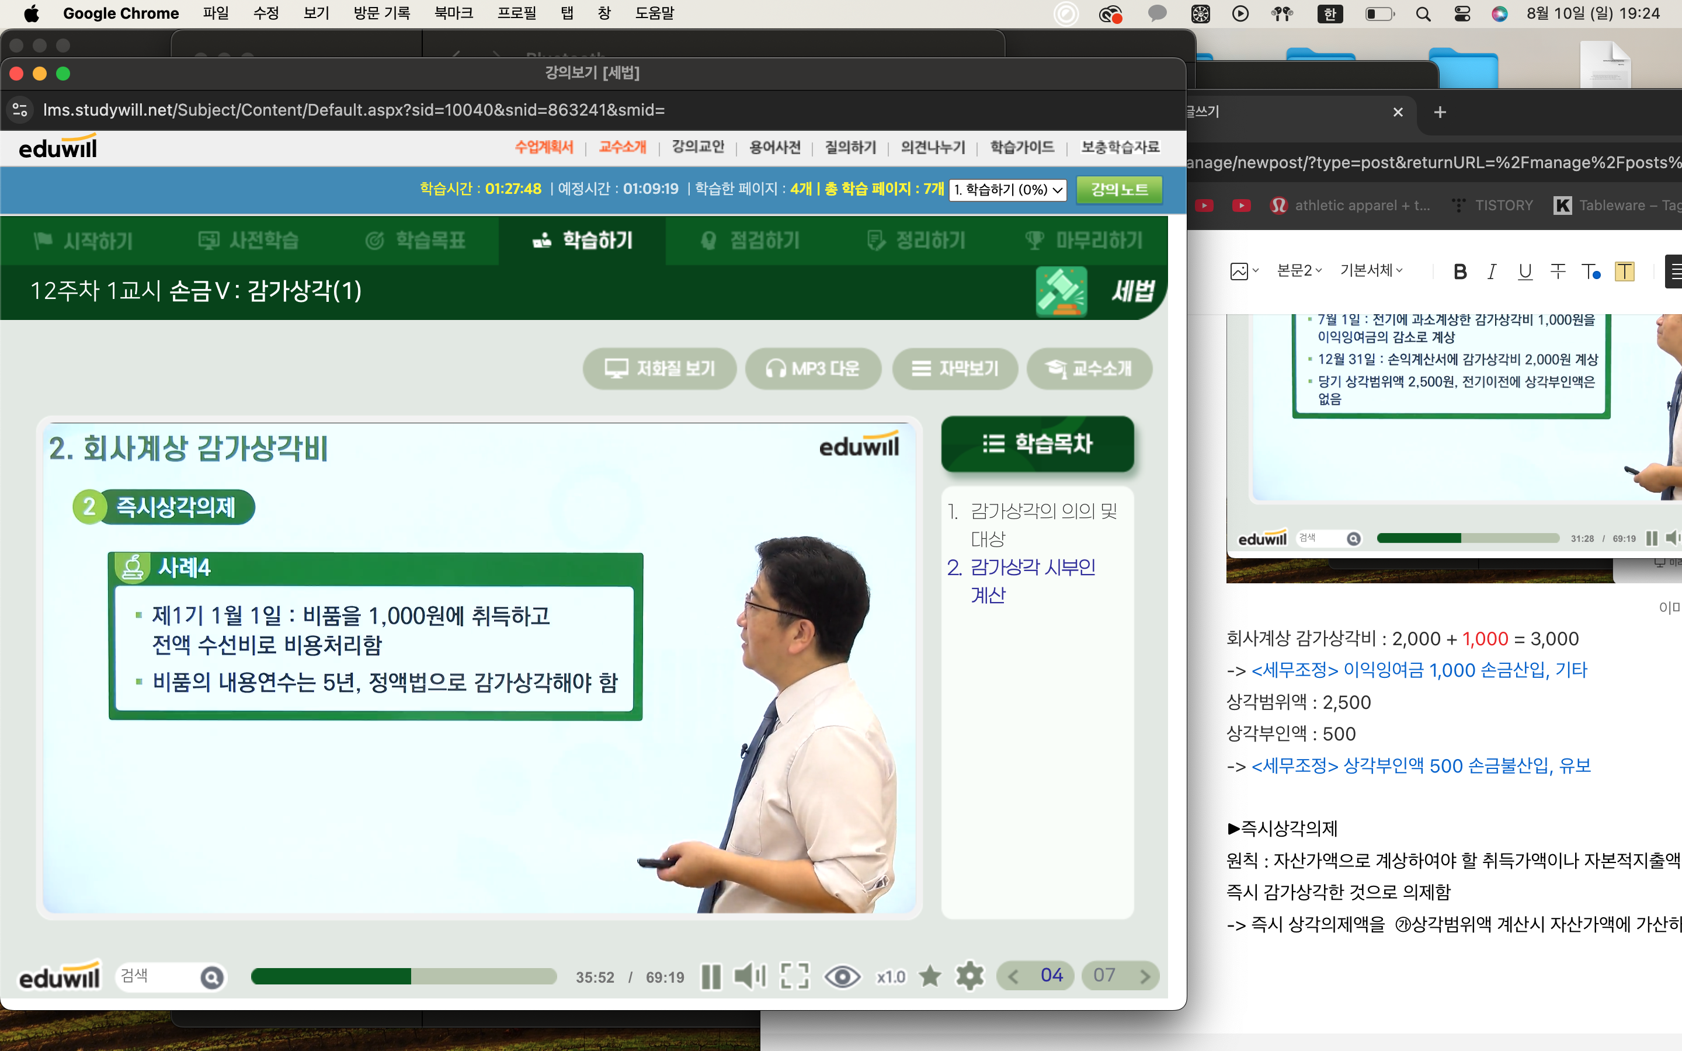Mute the lecture audio with speaker icon
Image resolution: width=1682 pixels, height=1051 pixels.
pyautogui.click(x=750, y=977)
